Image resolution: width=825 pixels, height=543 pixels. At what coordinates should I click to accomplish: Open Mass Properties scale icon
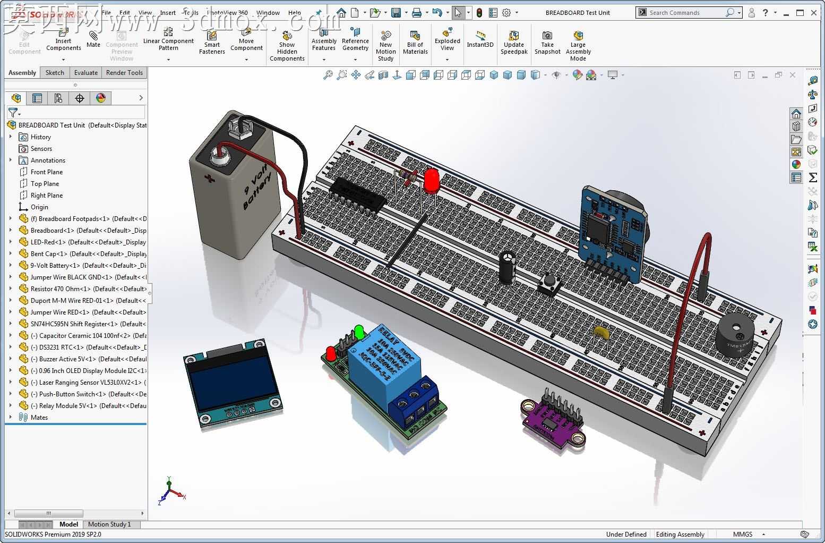click(813, 95)
